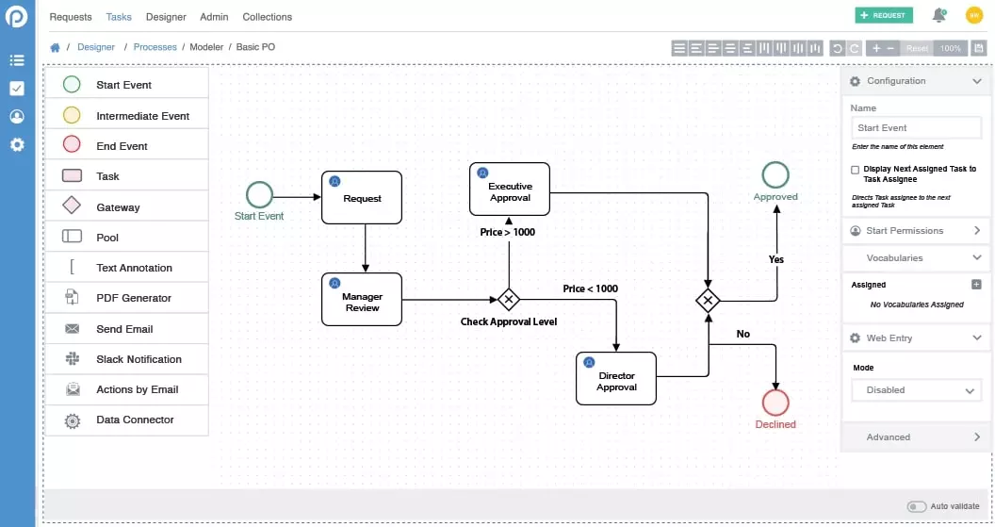The width and height of the screenshot is (995, 527).
Task: Open the Admin menu
Action: coord(214,17)
